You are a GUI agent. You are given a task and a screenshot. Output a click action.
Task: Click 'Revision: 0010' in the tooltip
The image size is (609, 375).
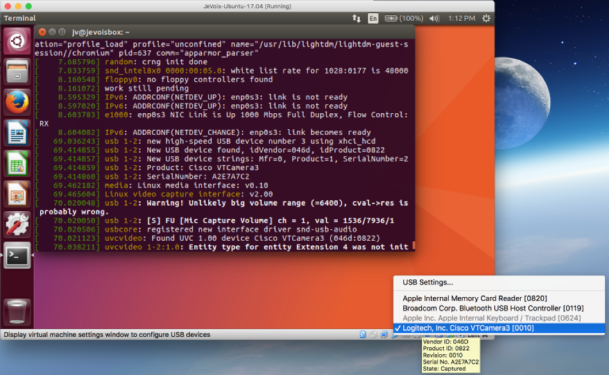(443, 355)
